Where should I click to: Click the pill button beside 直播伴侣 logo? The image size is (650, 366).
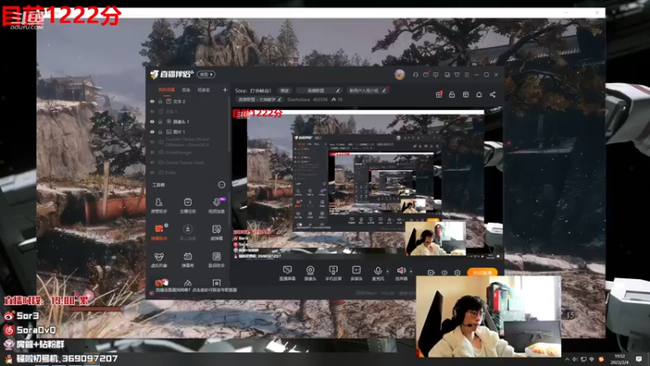[206, 74]
